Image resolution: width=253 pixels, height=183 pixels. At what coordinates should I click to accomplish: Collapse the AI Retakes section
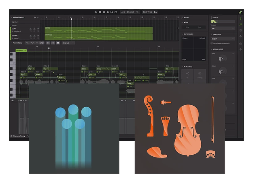(182, 67)
